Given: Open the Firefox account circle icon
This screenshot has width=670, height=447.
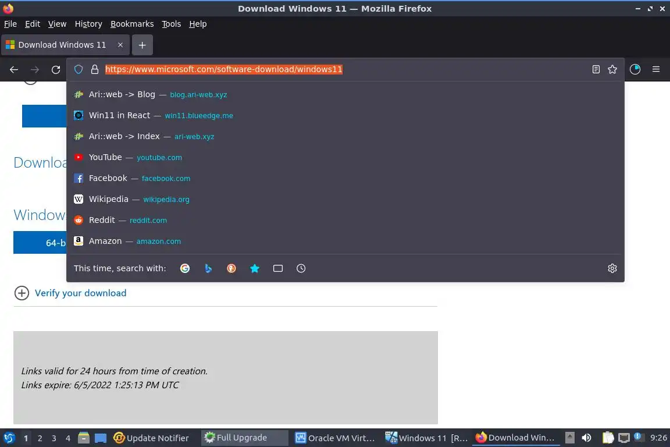Looking at the screenshot, I should coord(635,69).
